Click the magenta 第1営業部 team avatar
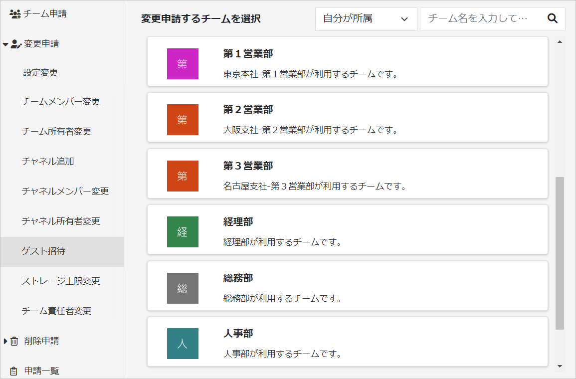The height and width of the screenshot is (379, 576). coord(182,63)
